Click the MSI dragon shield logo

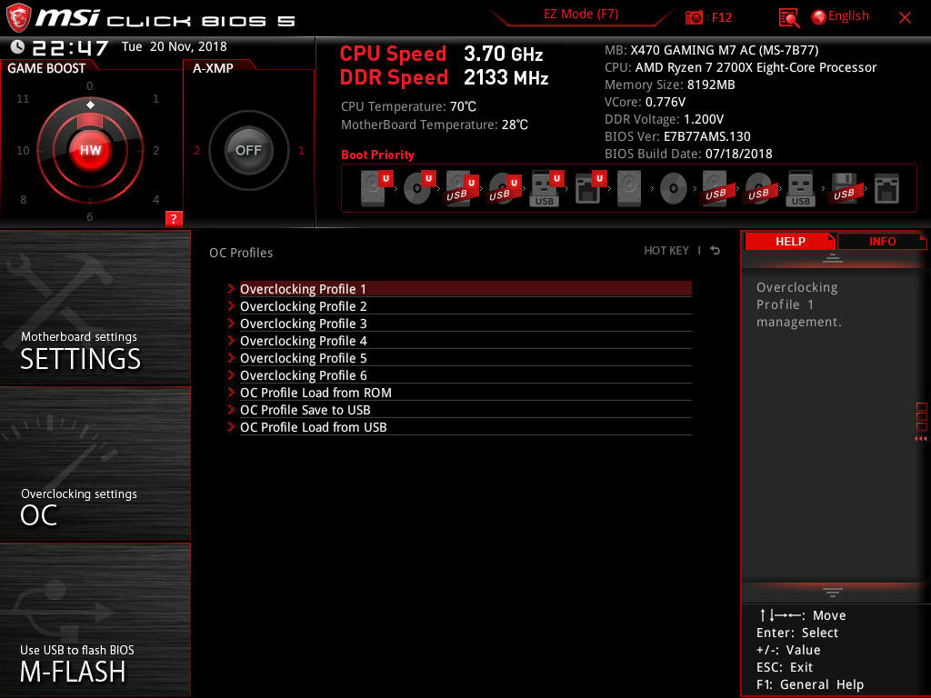[18, 17]
